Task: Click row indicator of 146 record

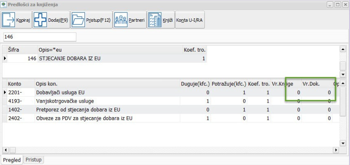Action: click(5, 59)
